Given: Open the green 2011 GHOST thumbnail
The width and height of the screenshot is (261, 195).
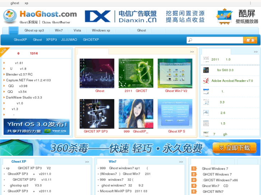Looking at the screenshot, I should pos(136,73).
